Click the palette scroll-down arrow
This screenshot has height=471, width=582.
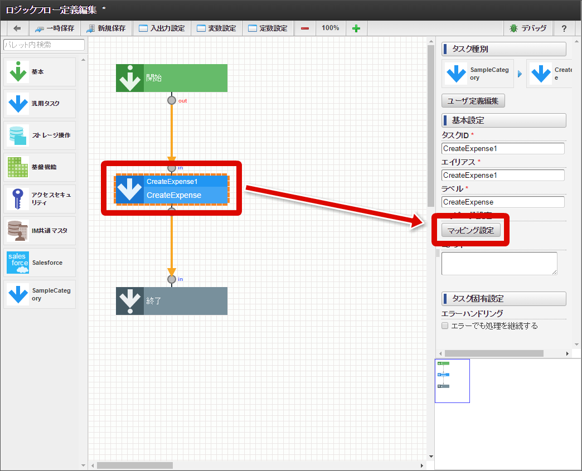click(83, 465)
